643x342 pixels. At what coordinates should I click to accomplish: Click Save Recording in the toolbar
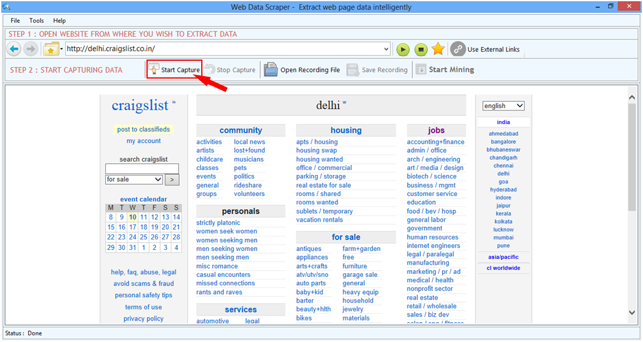(x=377, y=70)
